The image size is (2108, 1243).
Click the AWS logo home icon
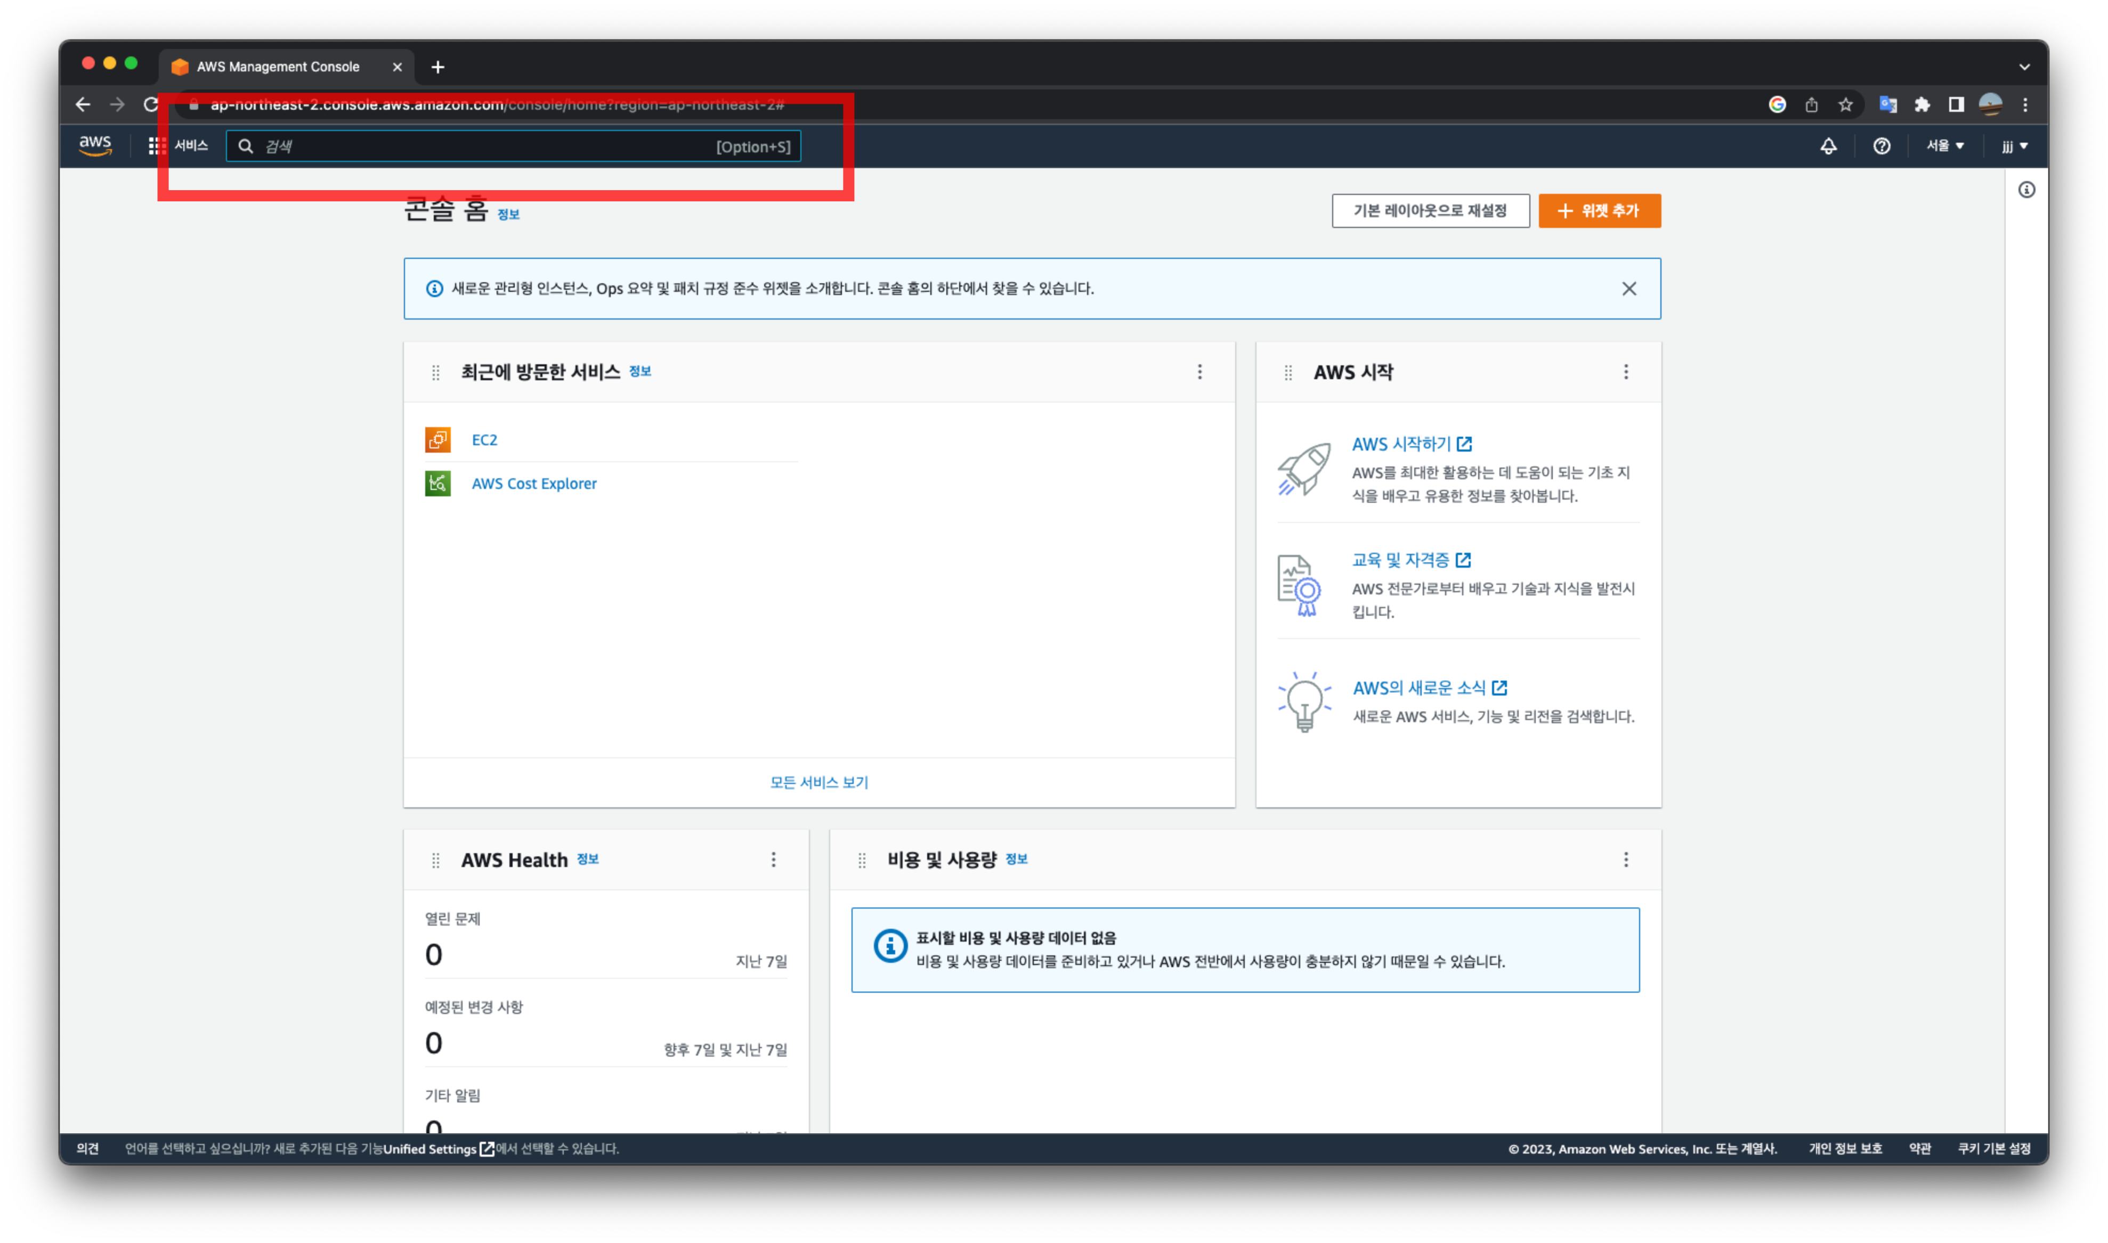click(95, 145)
